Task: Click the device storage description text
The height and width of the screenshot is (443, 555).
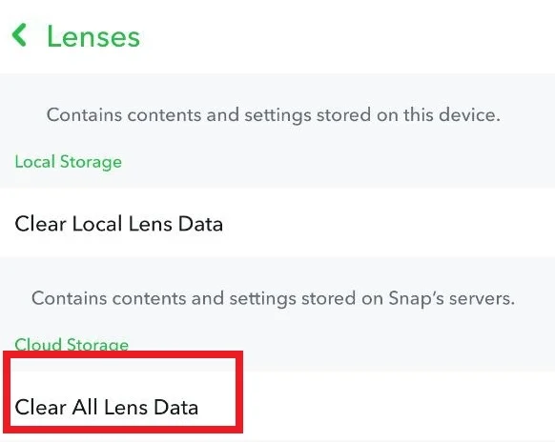Action: coord(274,115)
